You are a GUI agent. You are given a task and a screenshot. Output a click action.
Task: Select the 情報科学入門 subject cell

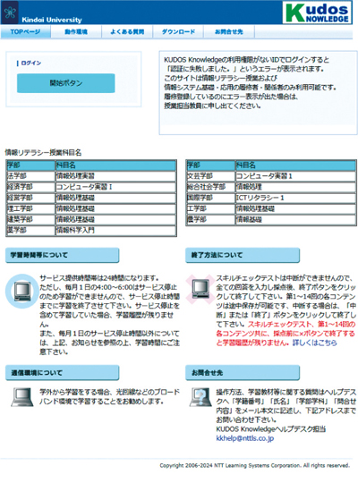point(115,230)
